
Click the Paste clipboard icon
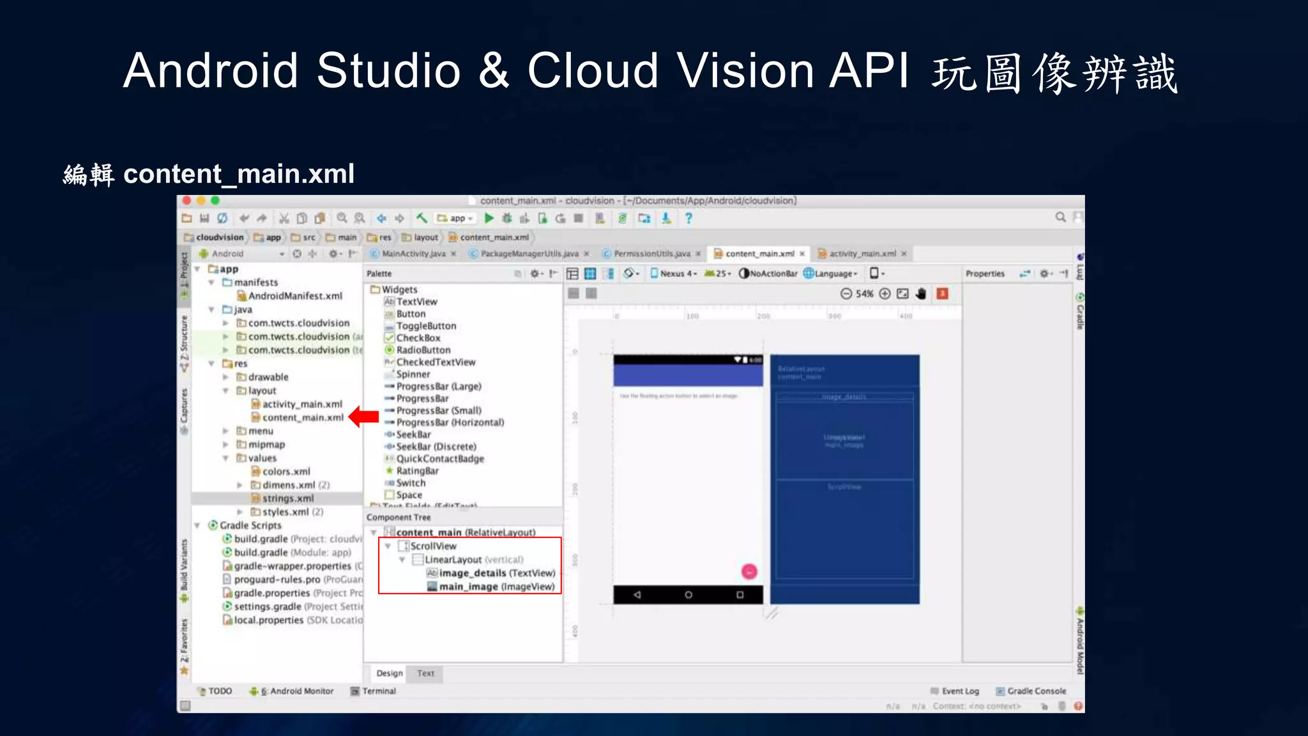tap(320, 218)
